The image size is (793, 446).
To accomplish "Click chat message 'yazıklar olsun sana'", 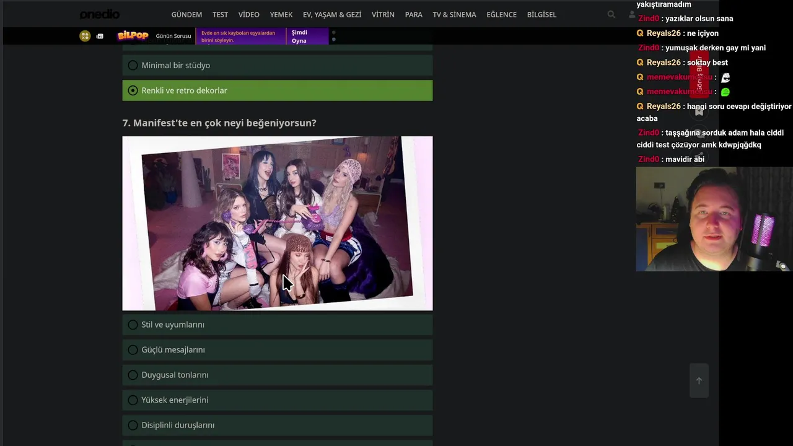I will tap(699, 19).
